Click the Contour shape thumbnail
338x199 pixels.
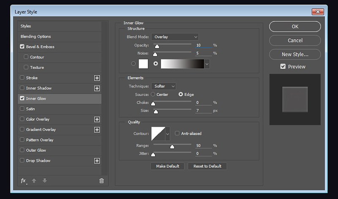point(158,134)
